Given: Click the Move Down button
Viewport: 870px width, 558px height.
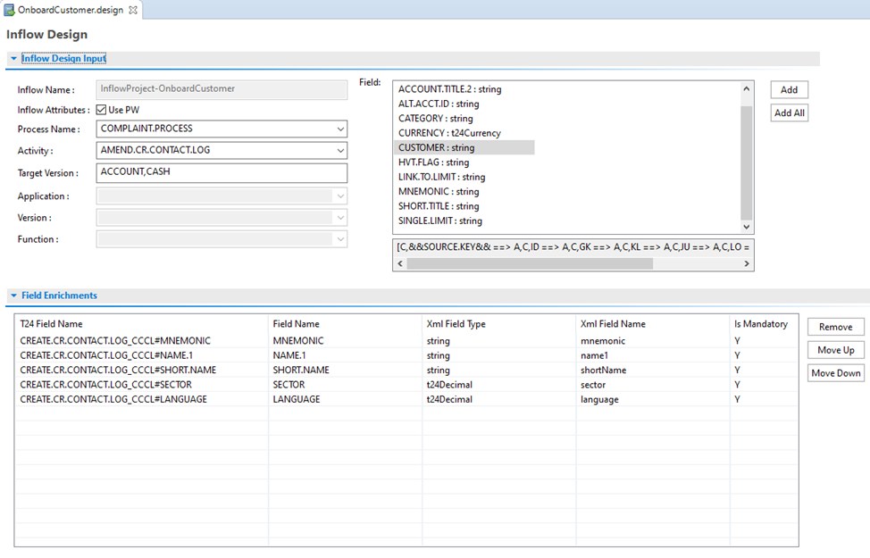Looking at the screenshot, I should point(835,373).
